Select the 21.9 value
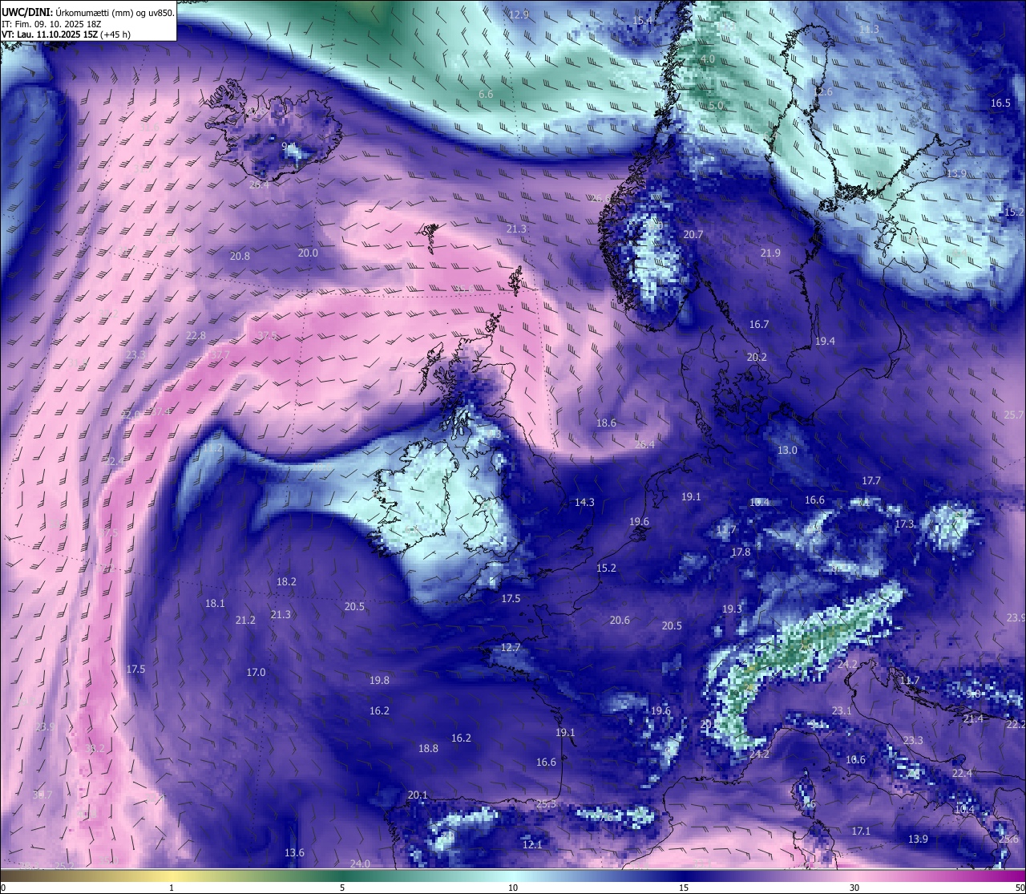1026x894 pixels. pyautogui.click(x=769, y=253)
